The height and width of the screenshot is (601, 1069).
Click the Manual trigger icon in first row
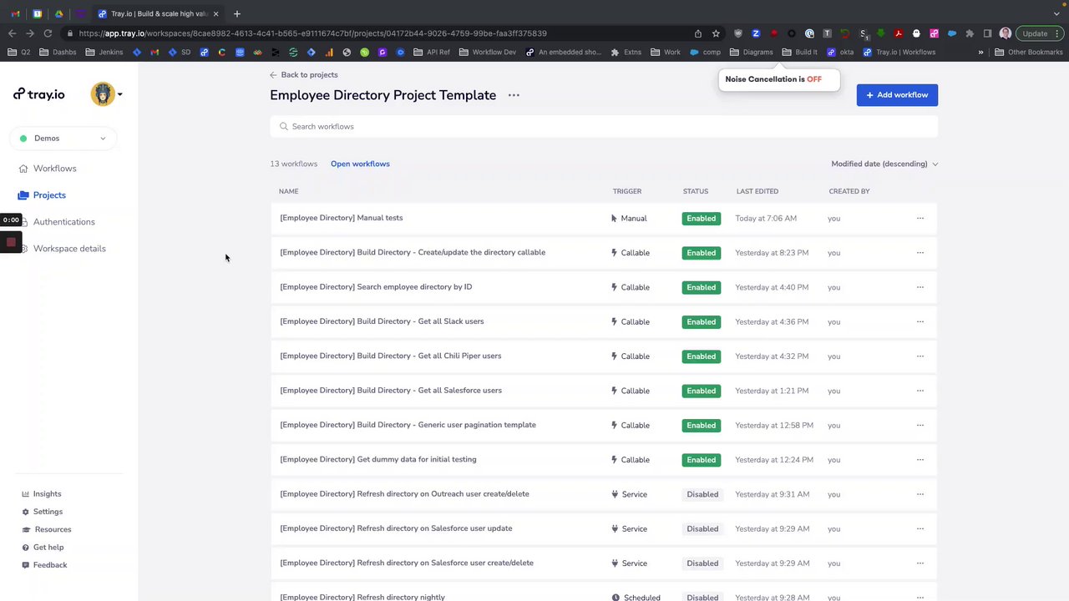pos(615,219)
